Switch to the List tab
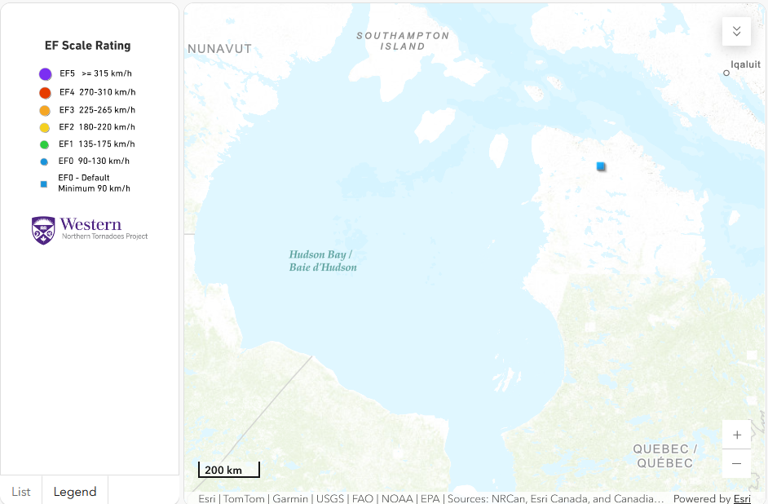The height and width of the screenshot is (504, 768). (x=21, y=491)
